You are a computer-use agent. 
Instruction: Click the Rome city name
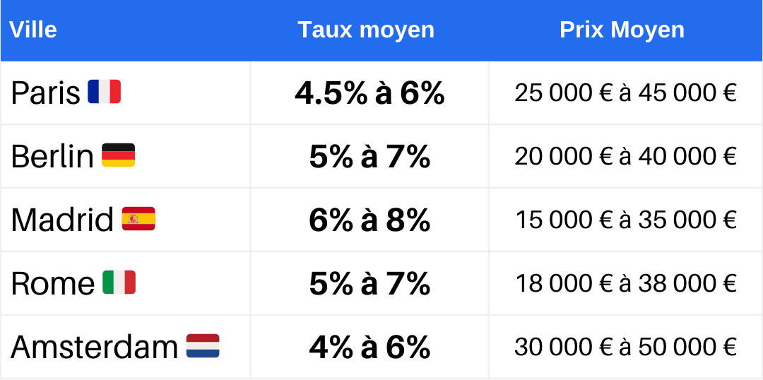tap(53, 283)
